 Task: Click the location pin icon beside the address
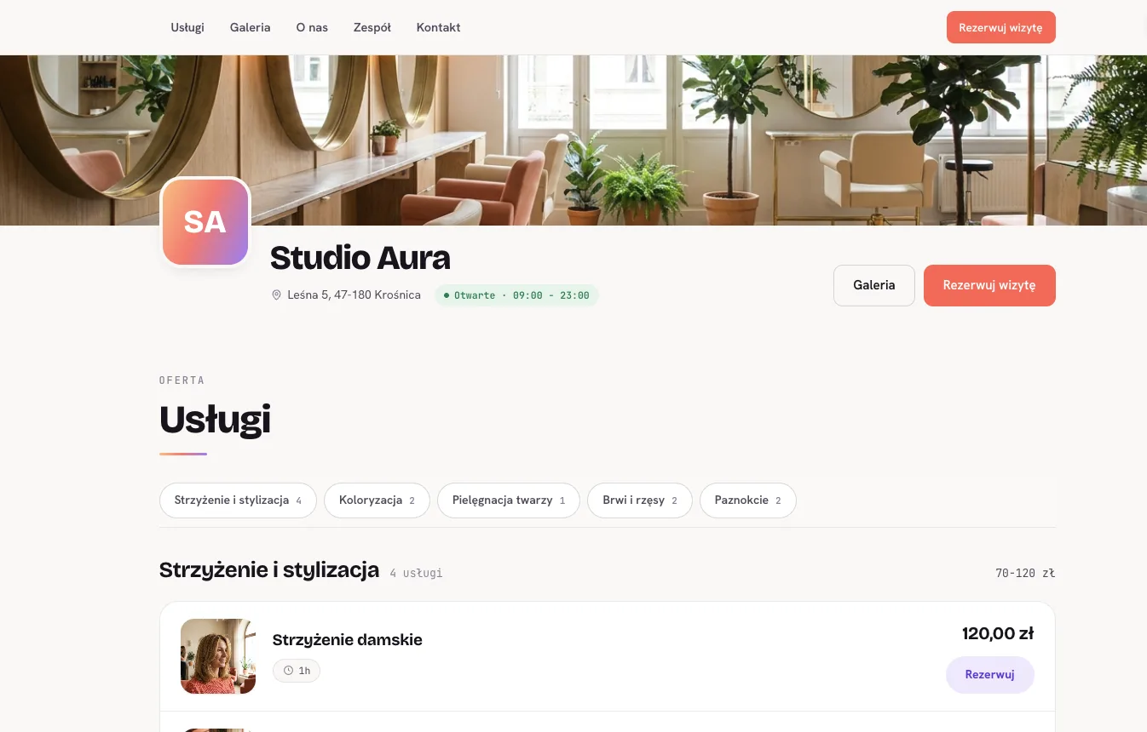pos(276,295)
